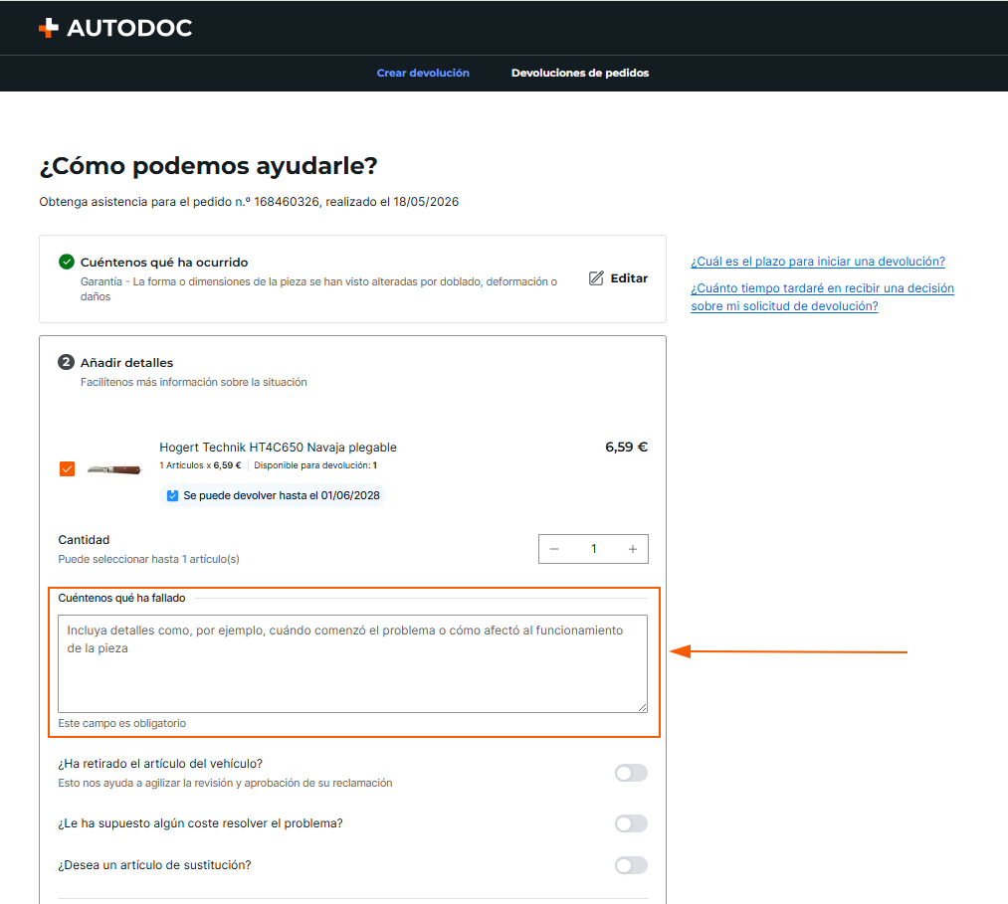This screenshot has height=904, width=1008.
Task: Open the Crear devolución tab
Action: pyautogui.click(x=423, y=73)
